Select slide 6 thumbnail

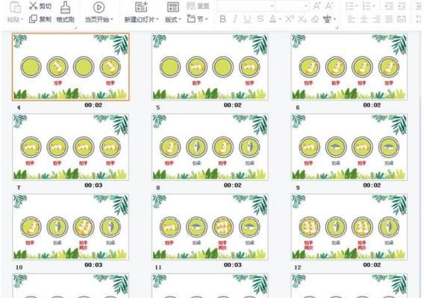click(x=349, y=67)
